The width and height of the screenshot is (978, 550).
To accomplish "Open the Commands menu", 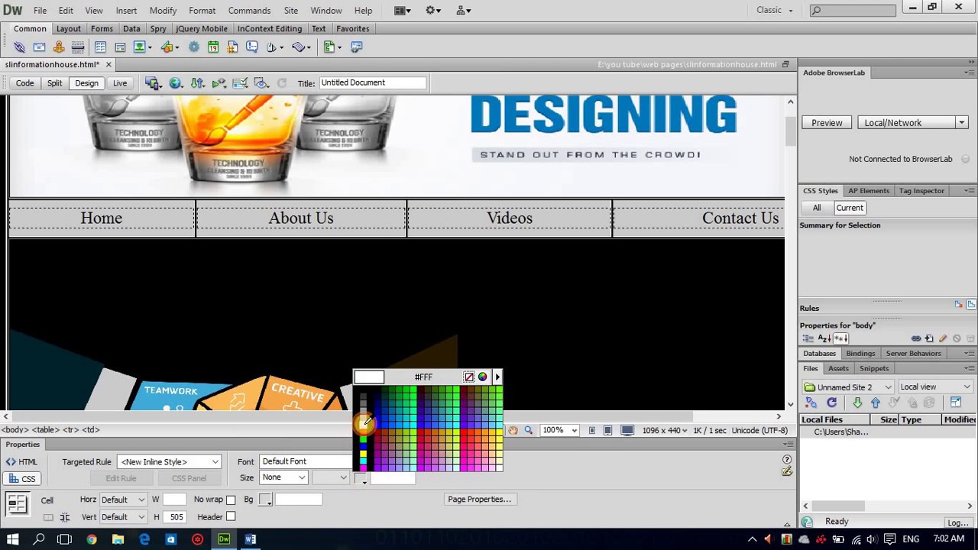I will click(249, 11).
